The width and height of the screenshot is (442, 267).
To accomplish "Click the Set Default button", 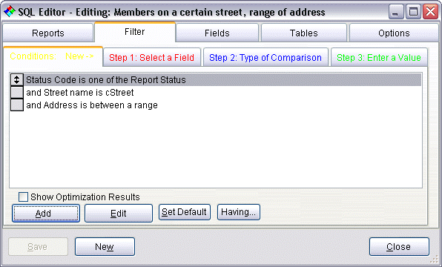I will [x=185, y=212].
